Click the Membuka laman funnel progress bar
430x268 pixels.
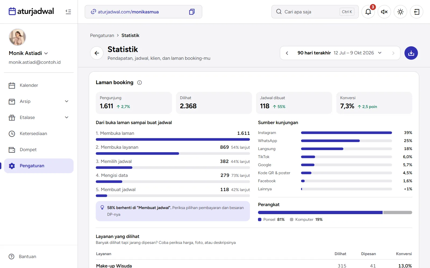[x=173, y=139]
